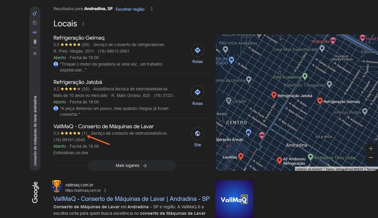Click the gray rectangle icon above sidebar X
378x218 pixels.
tap(35, 42)
